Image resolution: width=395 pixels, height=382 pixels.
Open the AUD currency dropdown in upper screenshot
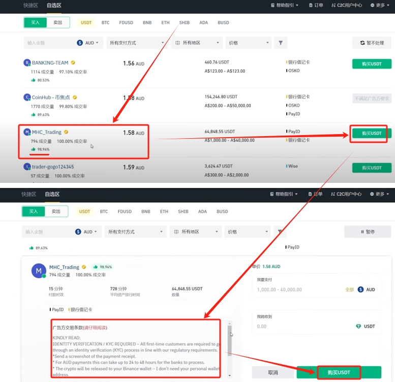[x=89, y=43]
